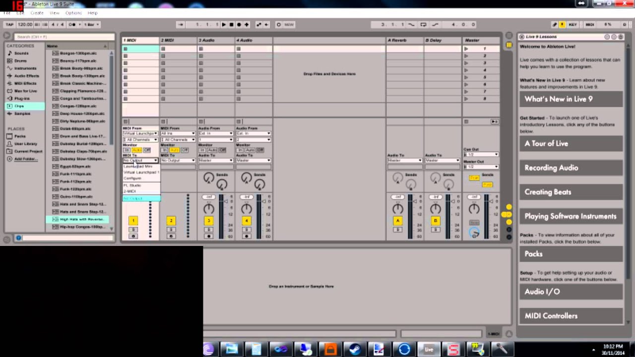Open track 4 Audio To dropdown
The width and height of the screenshot is (635, 357).
click(x=254, y=161)
